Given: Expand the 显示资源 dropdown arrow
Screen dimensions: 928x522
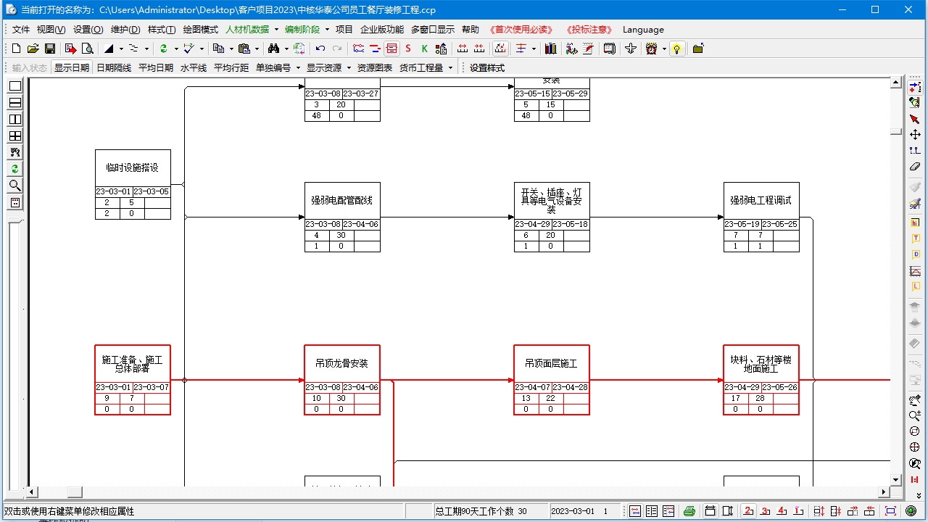Looking at the screenshot, I should coord(349,67).
